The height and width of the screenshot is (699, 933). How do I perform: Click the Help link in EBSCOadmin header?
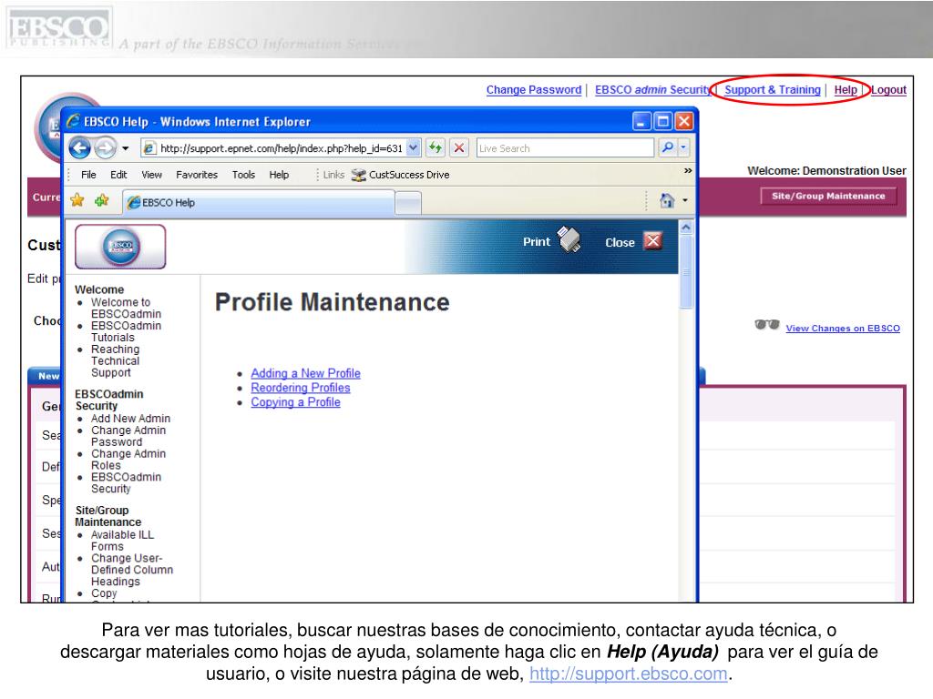(x=846, y=90)
